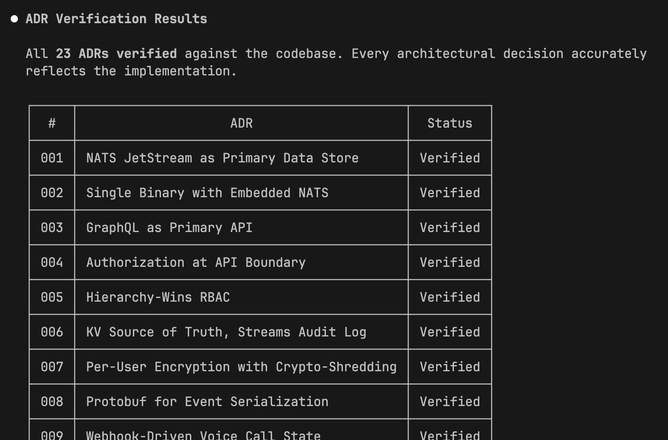Click 'Authorization at API Boundary' entry
The height and width of the screenshot is (440, 668).
[x=196, y=262]
